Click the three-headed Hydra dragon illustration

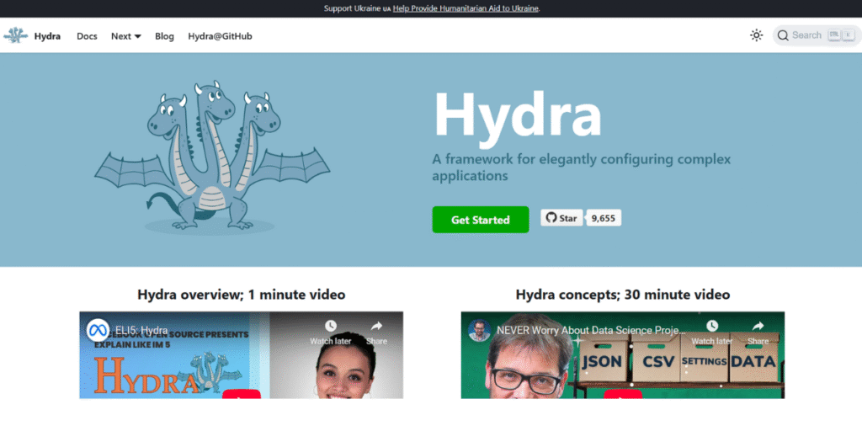point(210,156)
